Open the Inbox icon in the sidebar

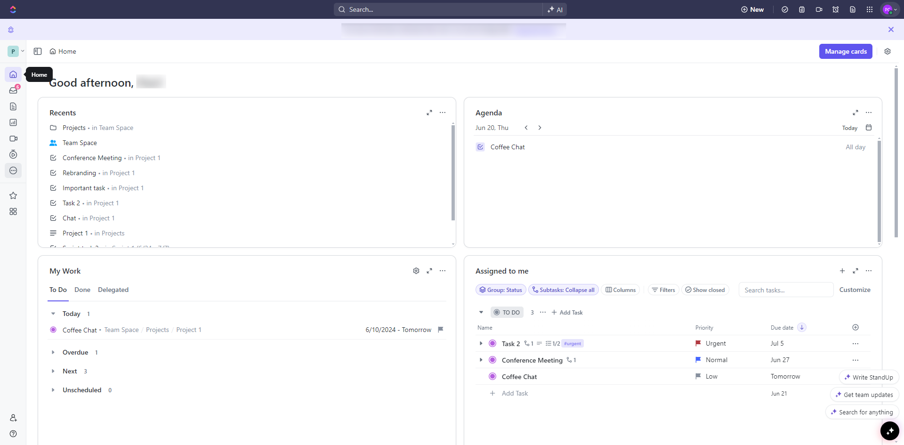(x=13, y=90)
